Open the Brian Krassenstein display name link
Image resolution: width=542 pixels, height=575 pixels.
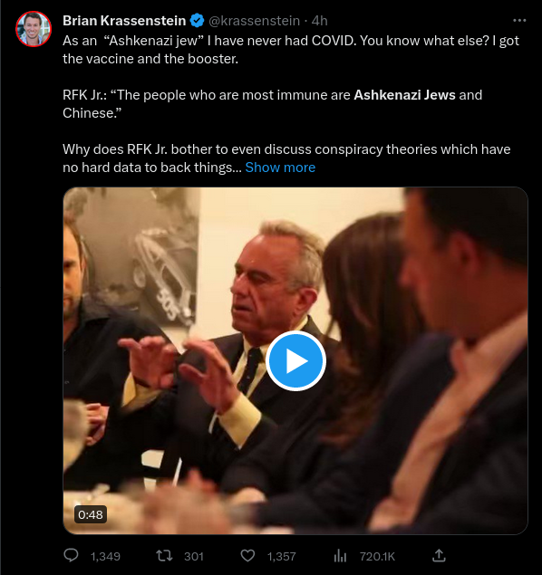(124, 21)
